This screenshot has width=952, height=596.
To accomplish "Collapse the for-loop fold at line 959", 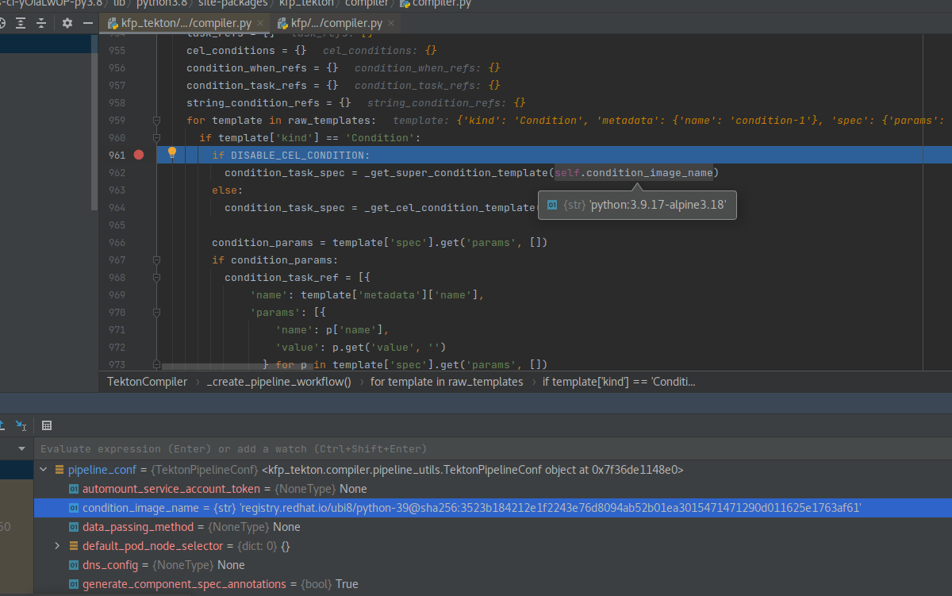I will click(x=156, y=120).
